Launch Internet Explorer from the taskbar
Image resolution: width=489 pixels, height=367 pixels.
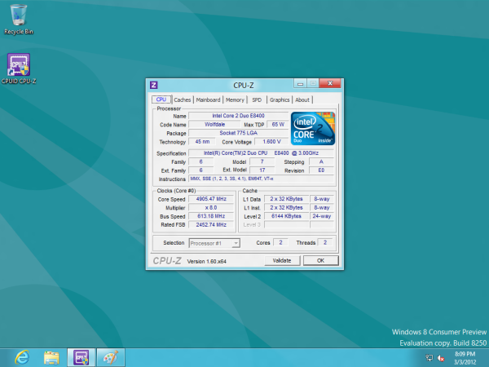coord(22,358)
